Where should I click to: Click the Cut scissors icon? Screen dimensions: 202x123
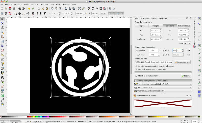(42, 9)
